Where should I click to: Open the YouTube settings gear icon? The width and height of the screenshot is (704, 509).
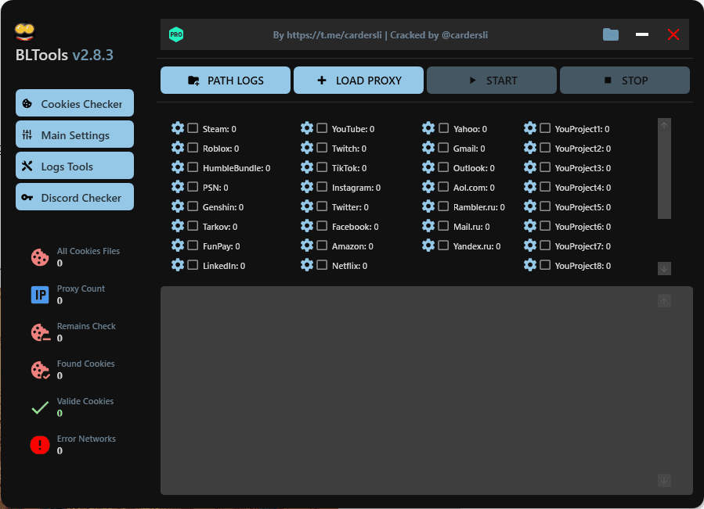pos(306,128)
